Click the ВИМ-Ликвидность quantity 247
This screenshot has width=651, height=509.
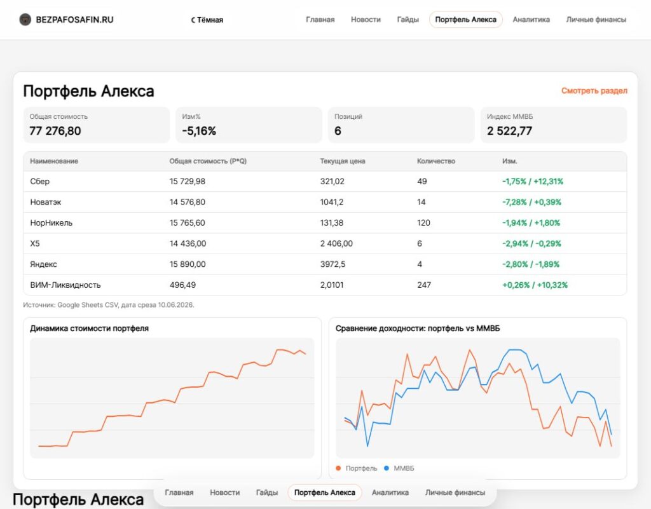(424, 285)
